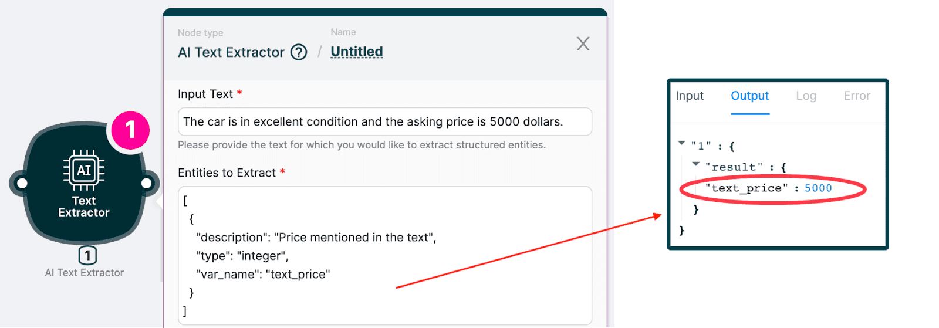Click the 5000 output value
The height and width of the screenshot is (328, 939).
818,188
